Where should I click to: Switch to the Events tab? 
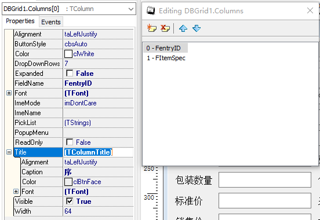51,22
